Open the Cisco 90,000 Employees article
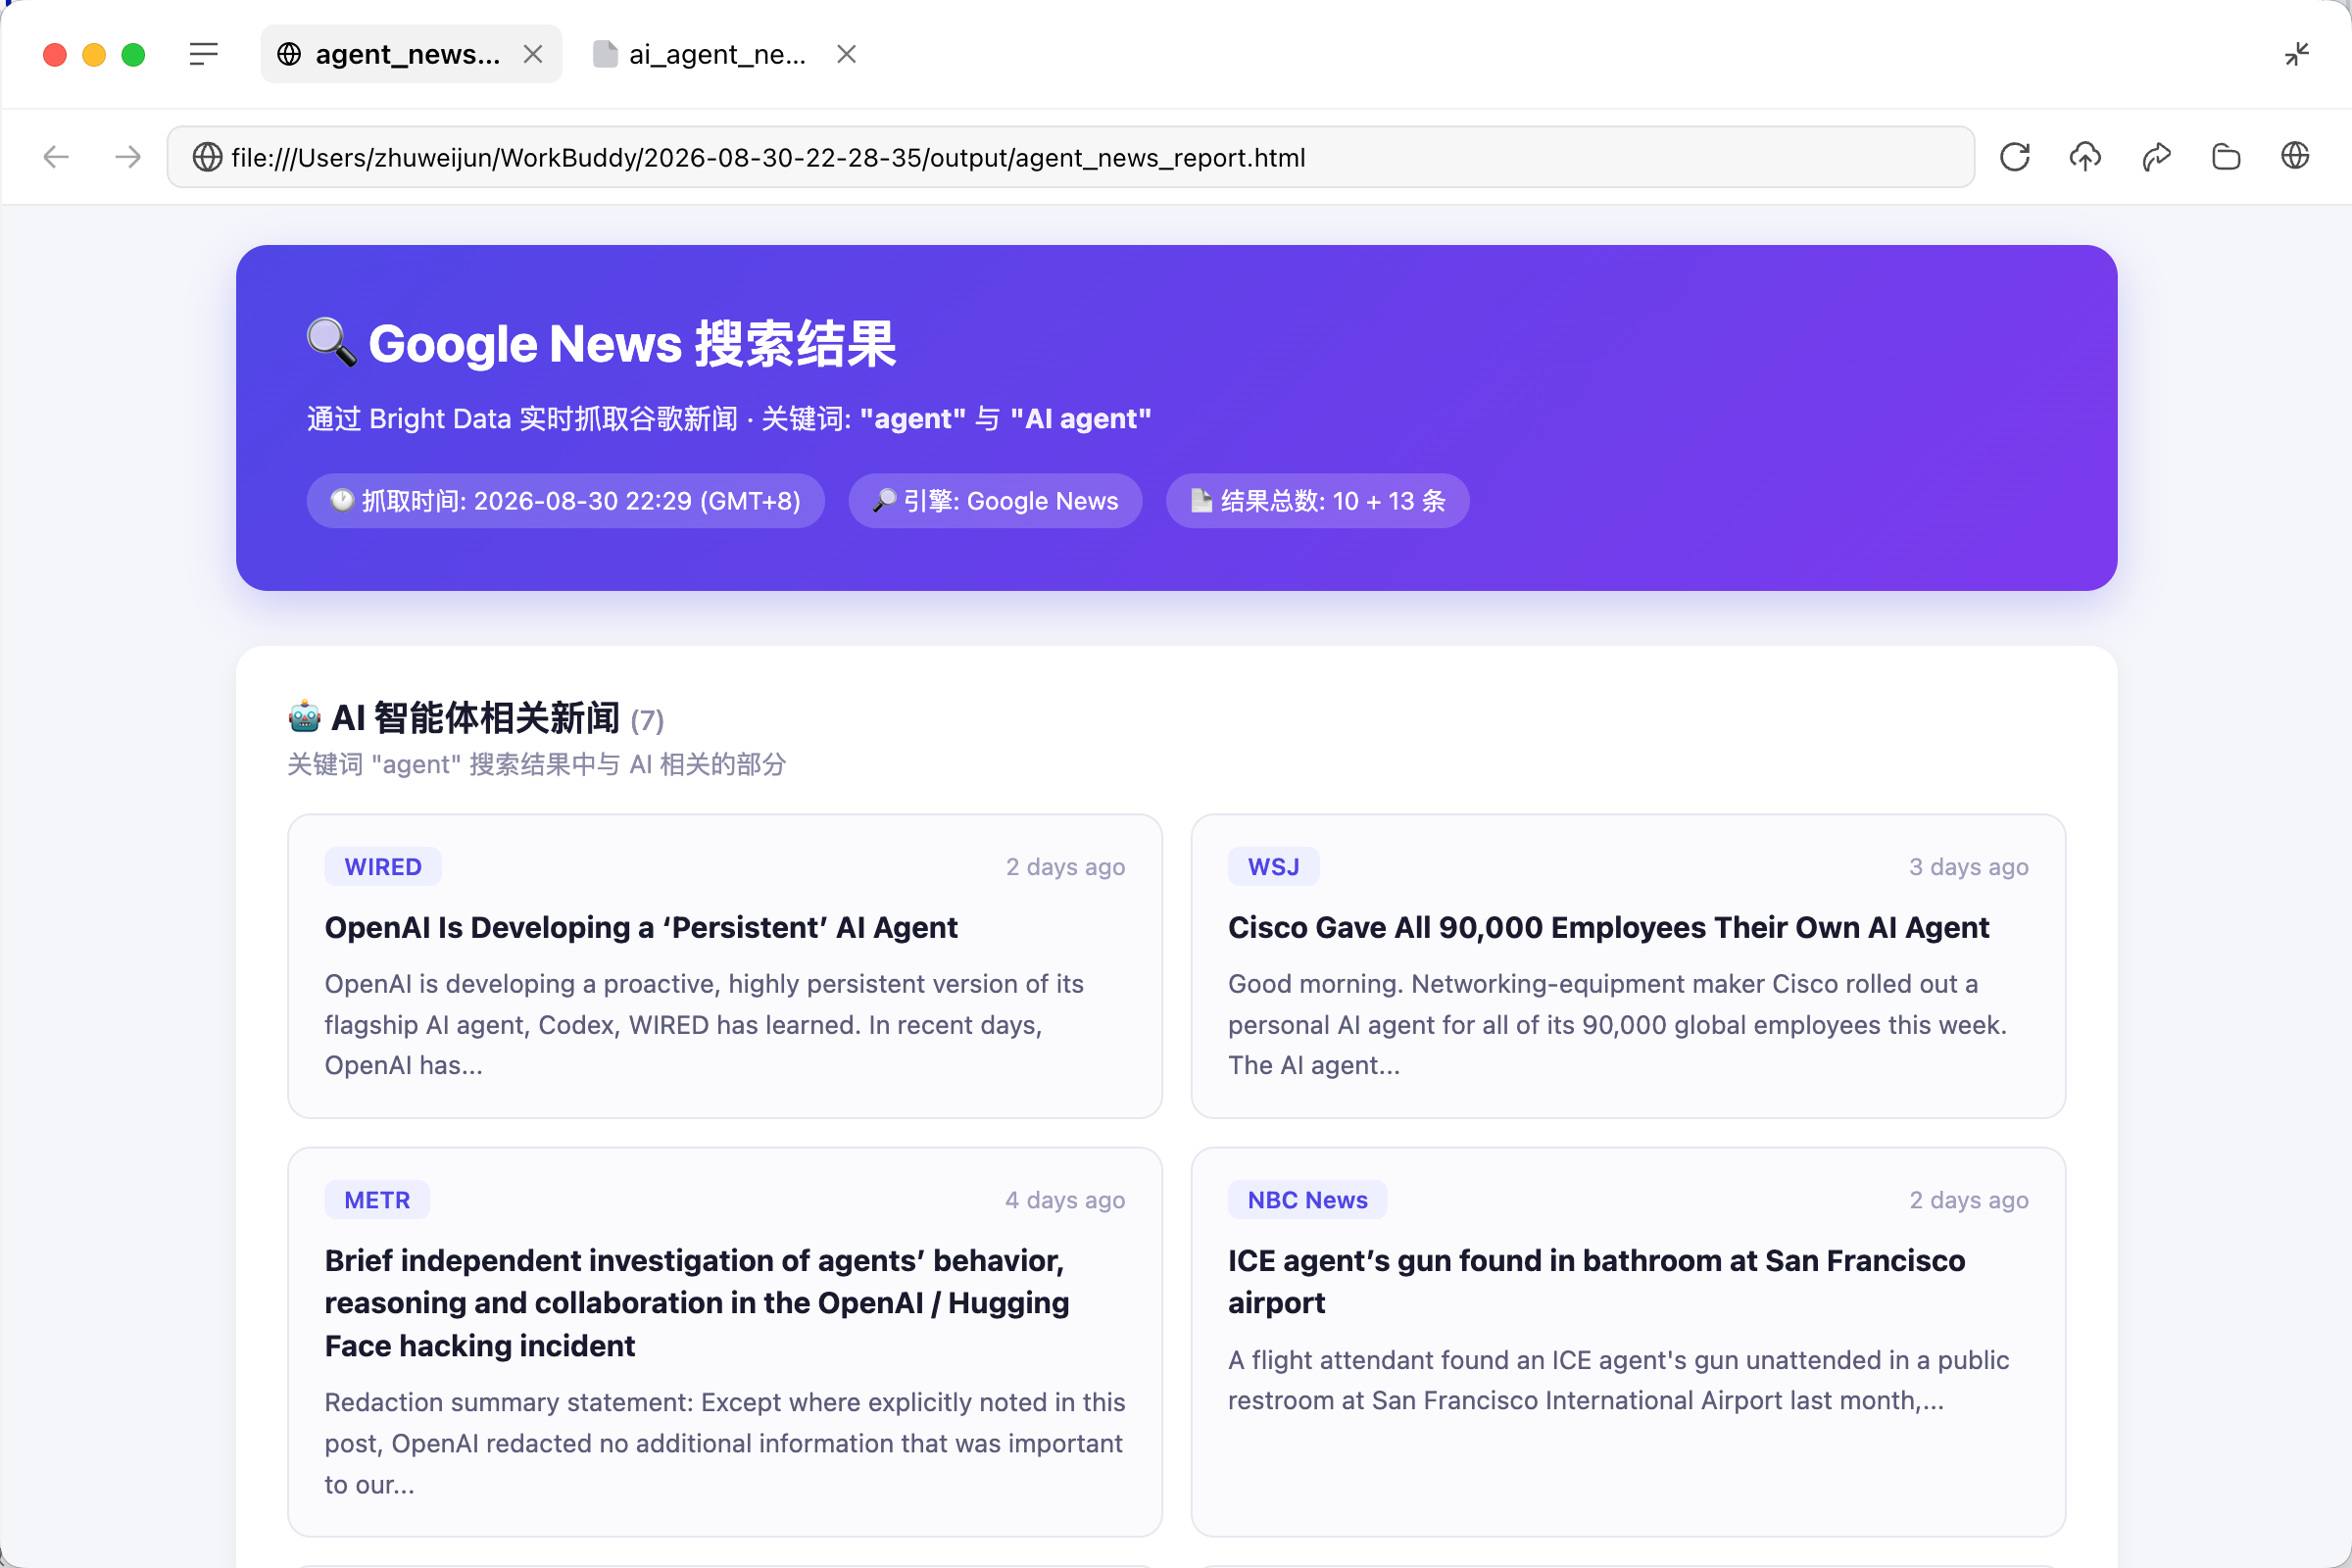Viewport: 2352px width, 1568px height. coord(1608,928)
